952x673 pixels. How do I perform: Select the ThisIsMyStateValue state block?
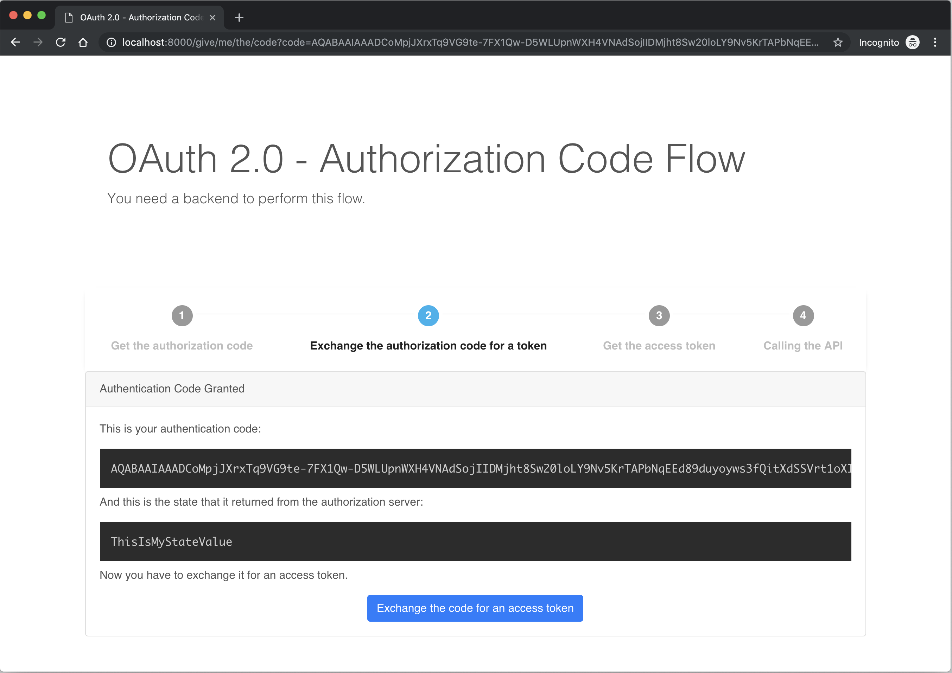(475, 541)
